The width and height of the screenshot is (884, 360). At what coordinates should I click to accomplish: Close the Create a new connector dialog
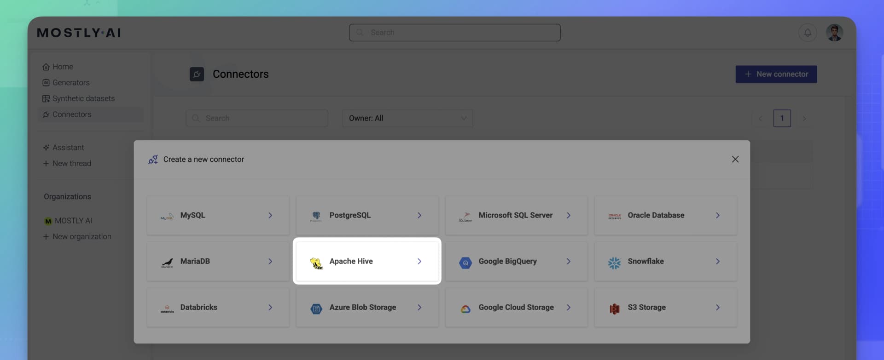click(x=735, y=159)
